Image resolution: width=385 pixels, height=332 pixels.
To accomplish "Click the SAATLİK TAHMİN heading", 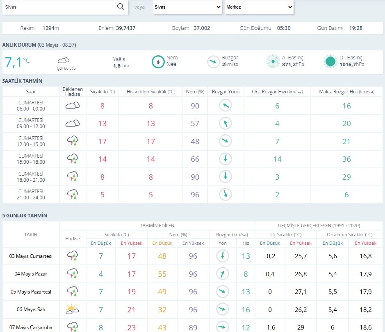I will coord(22,81).
